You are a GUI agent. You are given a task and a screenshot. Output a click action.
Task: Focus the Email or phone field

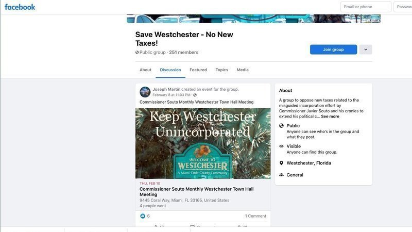click(x=366, y=7)
